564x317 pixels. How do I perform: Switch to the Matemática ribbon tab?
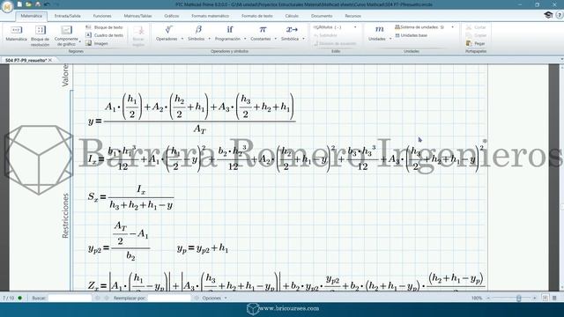(32, 16)
